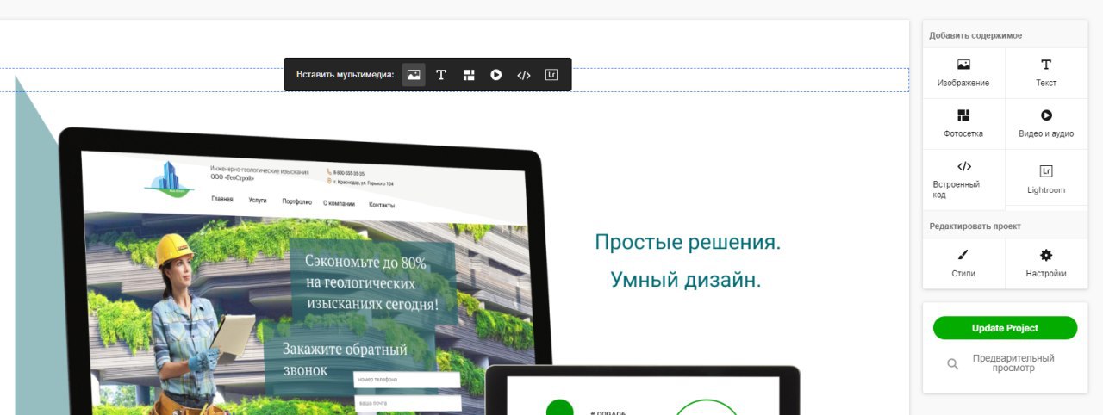
Task: Open Настройки project settings
Action: [x=1046, y=263]
